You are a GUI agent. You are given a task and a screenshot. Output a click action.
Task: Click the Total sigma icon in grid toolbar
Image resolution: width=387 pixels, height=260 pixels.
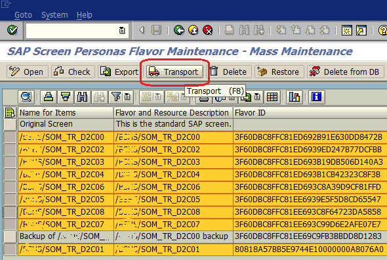tap(146, 97)
